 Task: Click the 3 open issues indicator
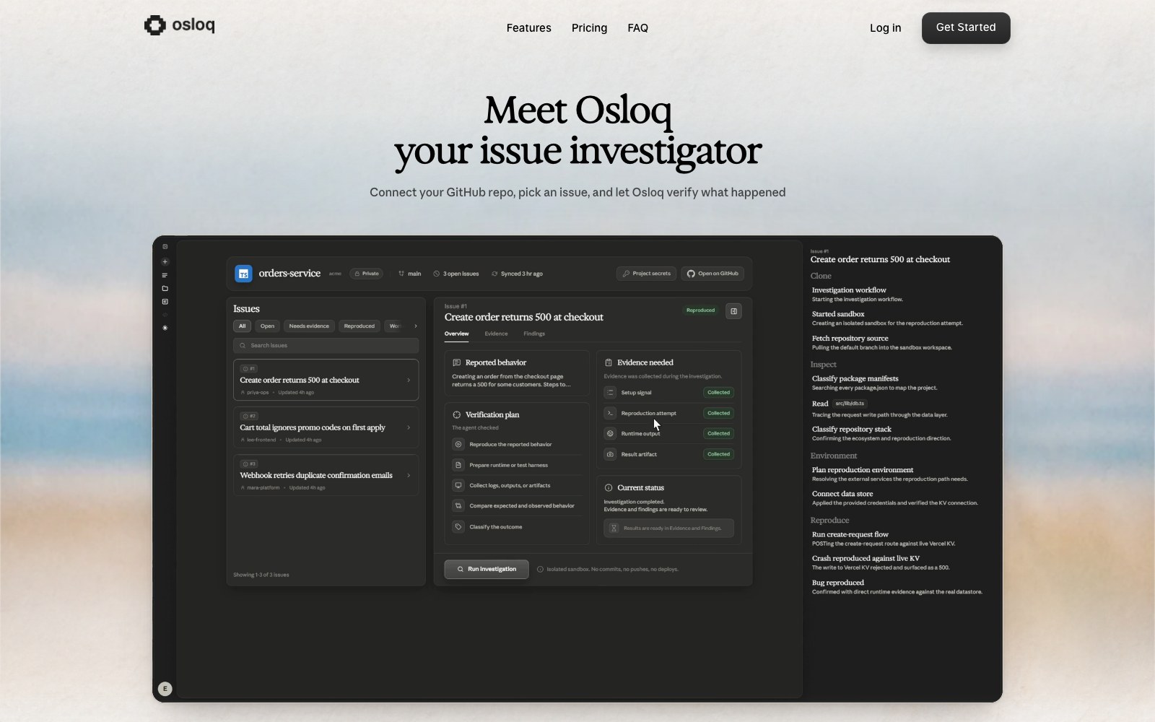[456, 274]
